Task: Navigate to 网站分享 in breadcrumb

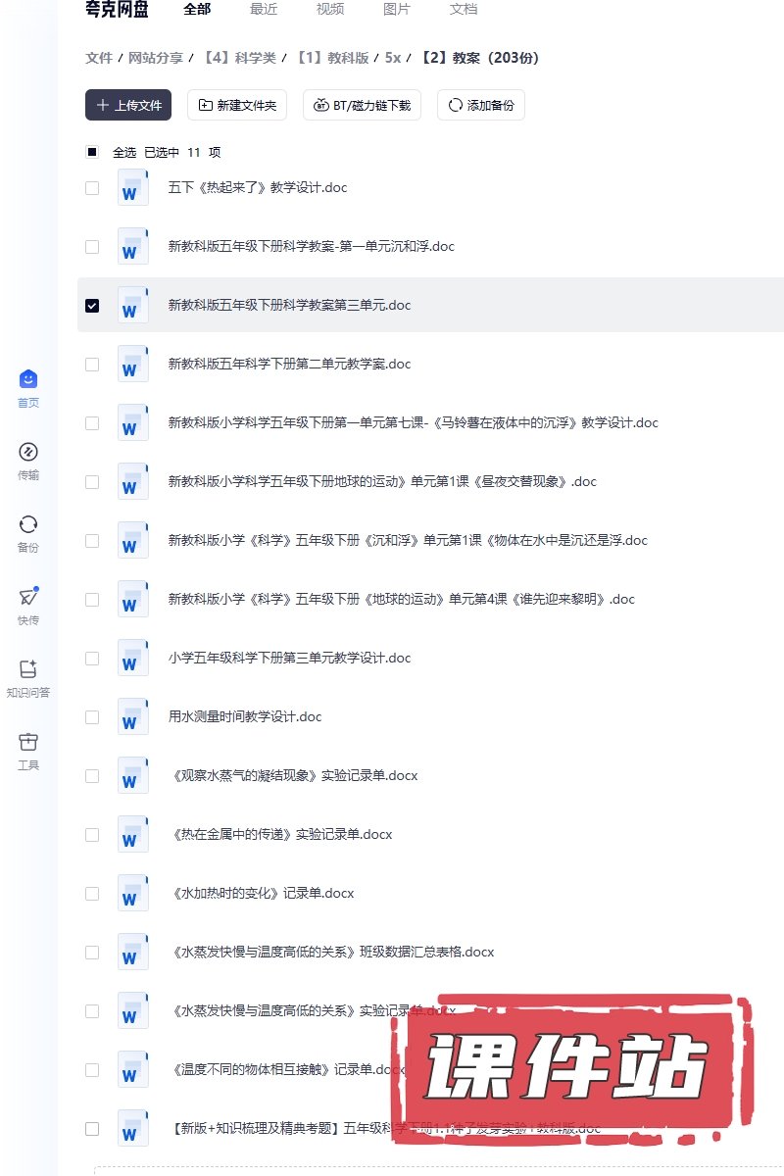Action: (156, 58)
